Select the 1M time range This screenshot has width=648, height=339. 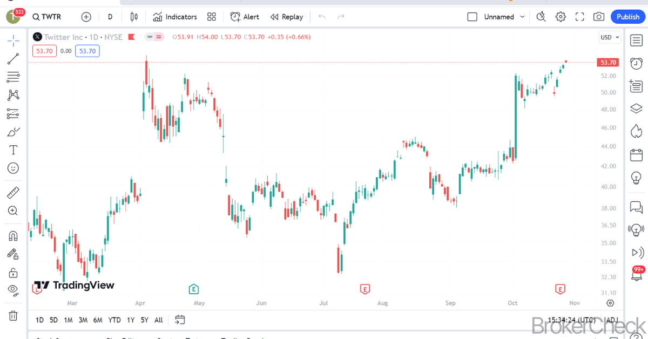coord(68,320)
